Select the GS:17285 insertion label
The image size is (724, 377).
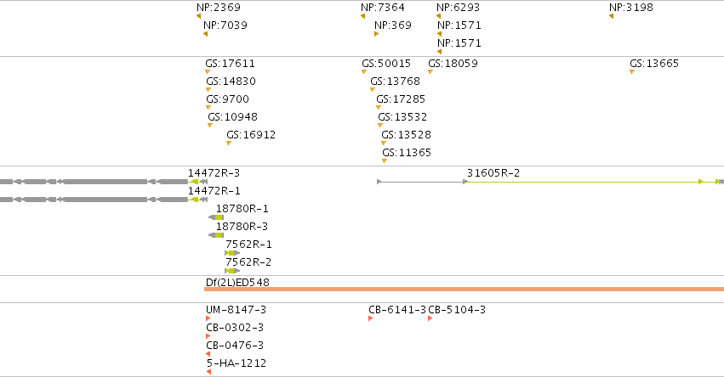tap(401, 99)
